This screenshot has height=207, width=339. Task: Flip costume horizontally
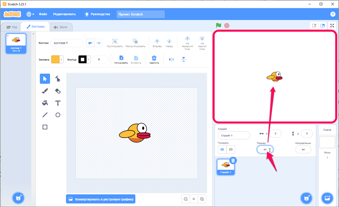tap(171, 59)
